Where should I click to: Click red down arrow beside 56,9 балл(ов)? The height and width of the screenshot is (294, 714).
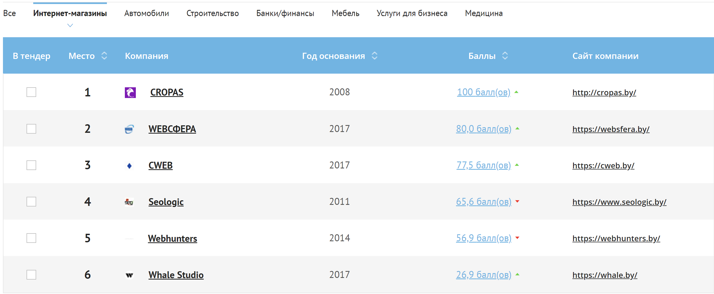(x=517, y=238)
